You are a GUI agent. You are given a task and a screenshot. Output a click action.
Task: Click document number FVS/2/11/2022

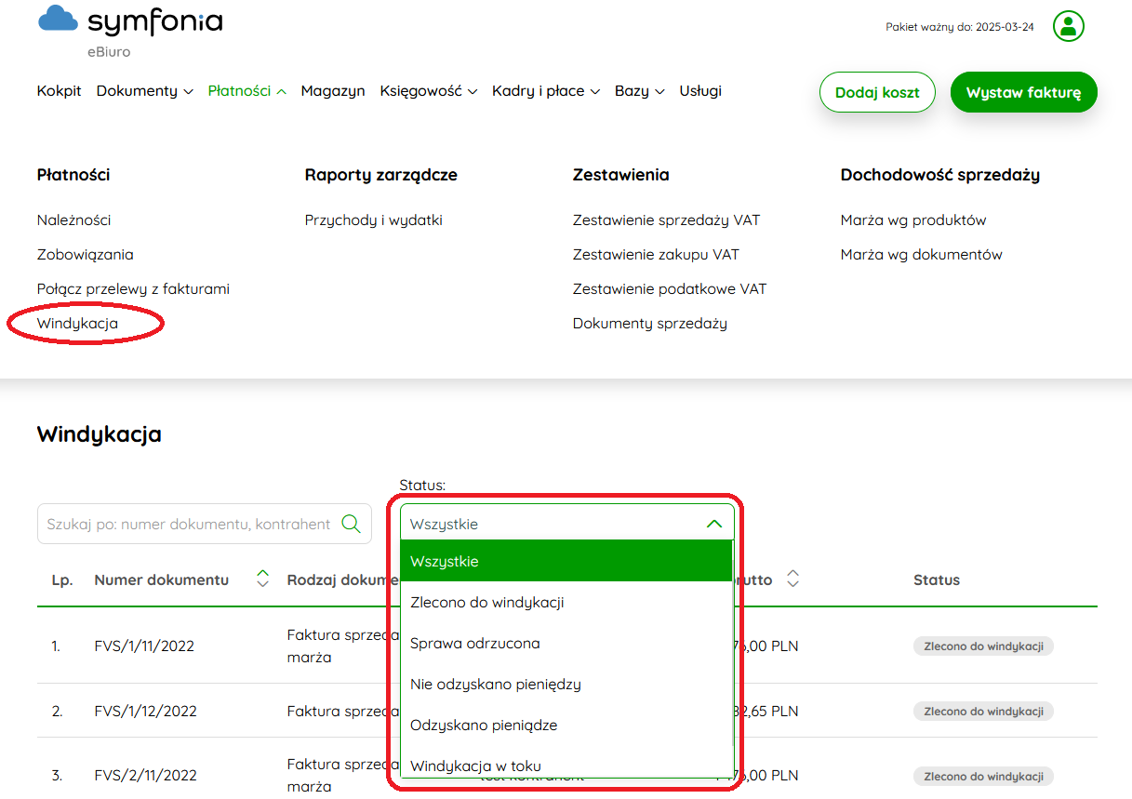tap(144, 776)
